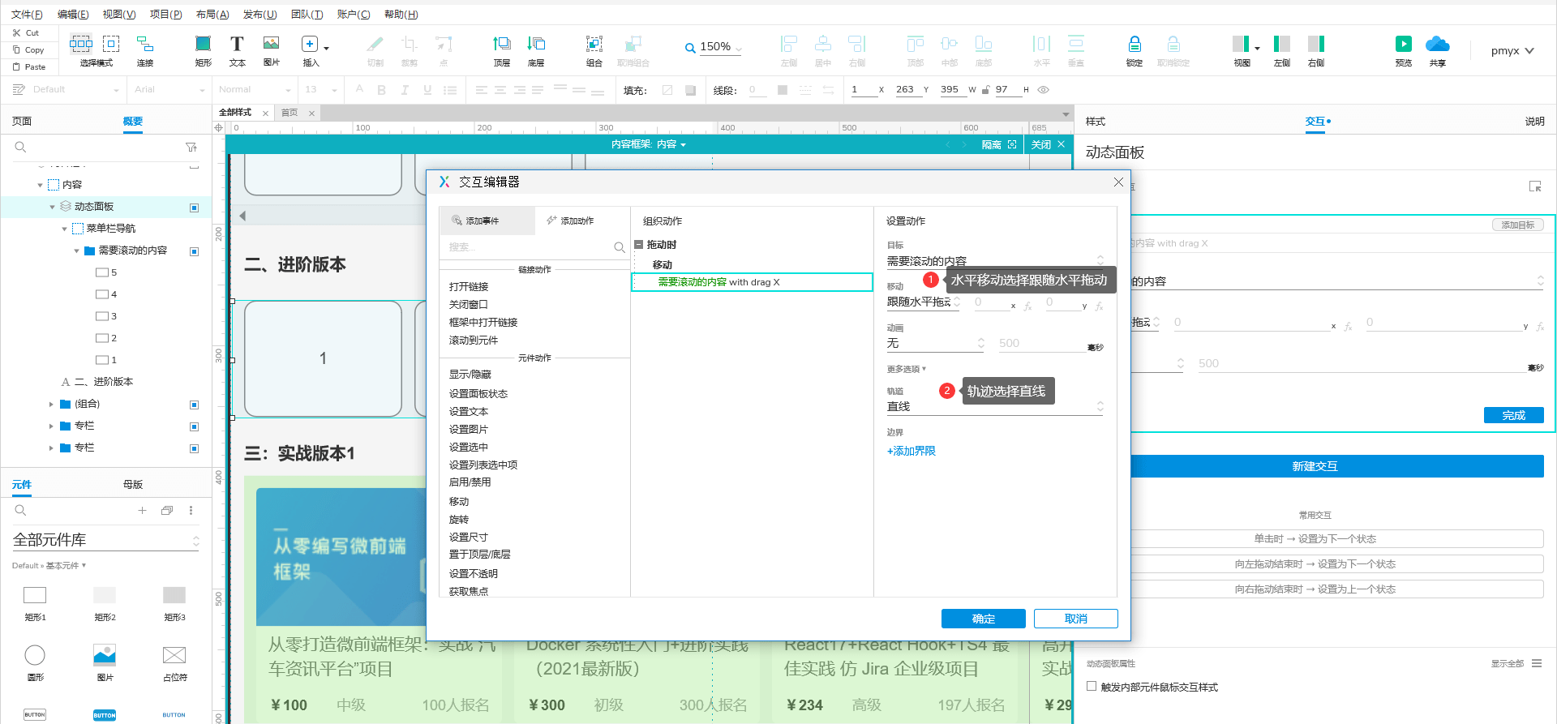Click the animation duration 500 field
Screen dimensions: 1557x724
coord(1041,343)
